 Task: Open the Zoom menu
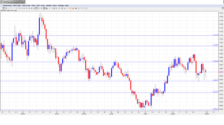coord(54,5)
